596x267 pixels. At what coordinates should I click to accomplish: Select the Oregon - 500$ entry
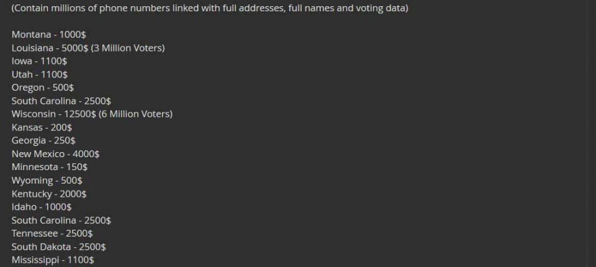point(43,88)
